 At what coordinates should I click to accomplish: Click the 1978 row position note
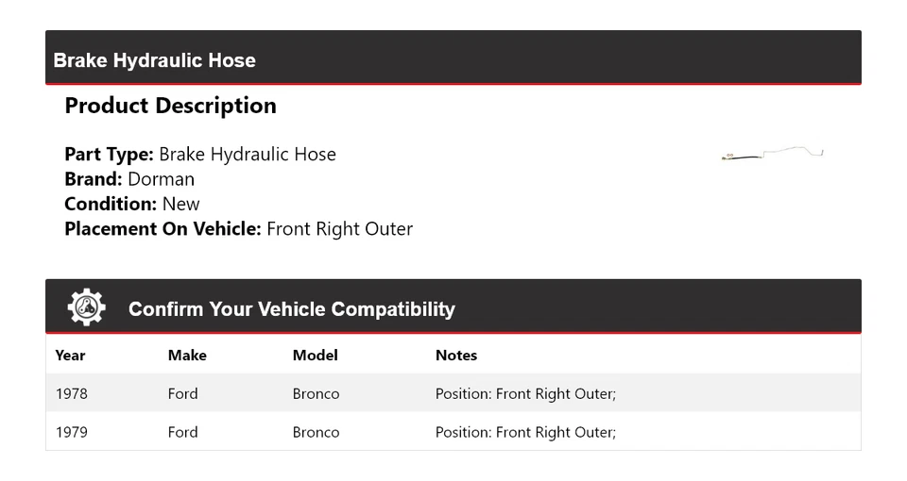pyautogui.click(x=525, y=393)
